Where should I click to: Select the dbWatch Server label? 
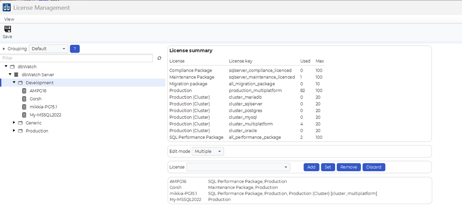click(x=38, y=75)
